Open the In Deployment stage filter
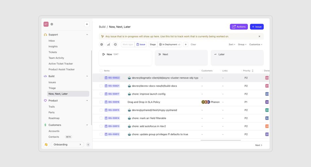The width and height of the screenshot is (311, 167). pyautogui.click(x=170, y=44)
